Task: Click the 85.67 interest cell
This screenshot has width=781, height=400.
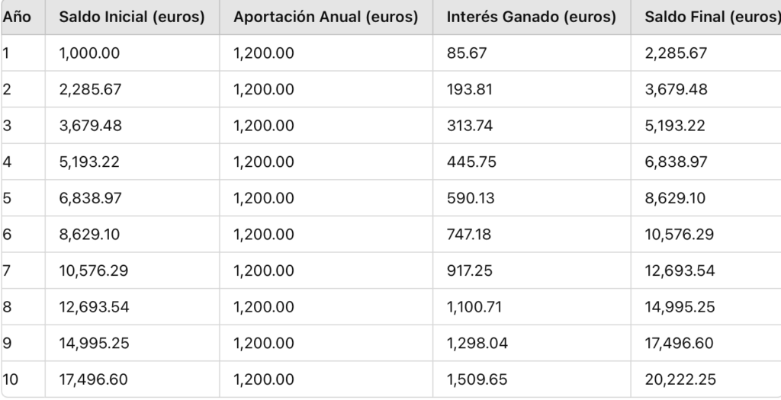Action: click(x=467, y=53)
